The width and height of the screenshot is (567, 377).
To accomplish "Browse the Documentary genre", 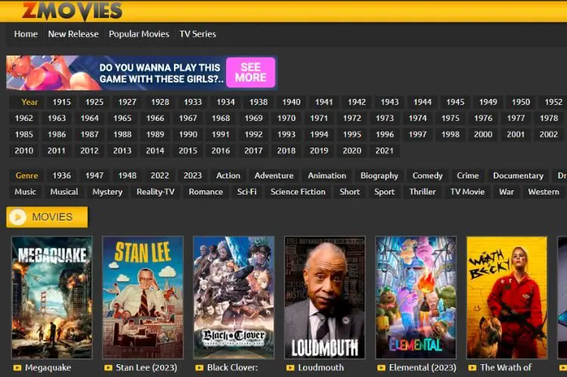I will coord(518,176).
